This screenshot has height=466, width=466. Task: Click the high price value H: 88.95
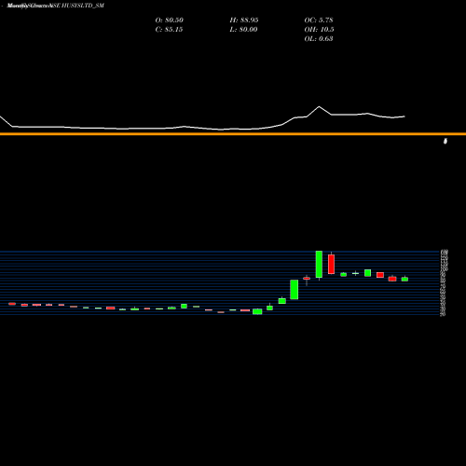tap(244, 20)
